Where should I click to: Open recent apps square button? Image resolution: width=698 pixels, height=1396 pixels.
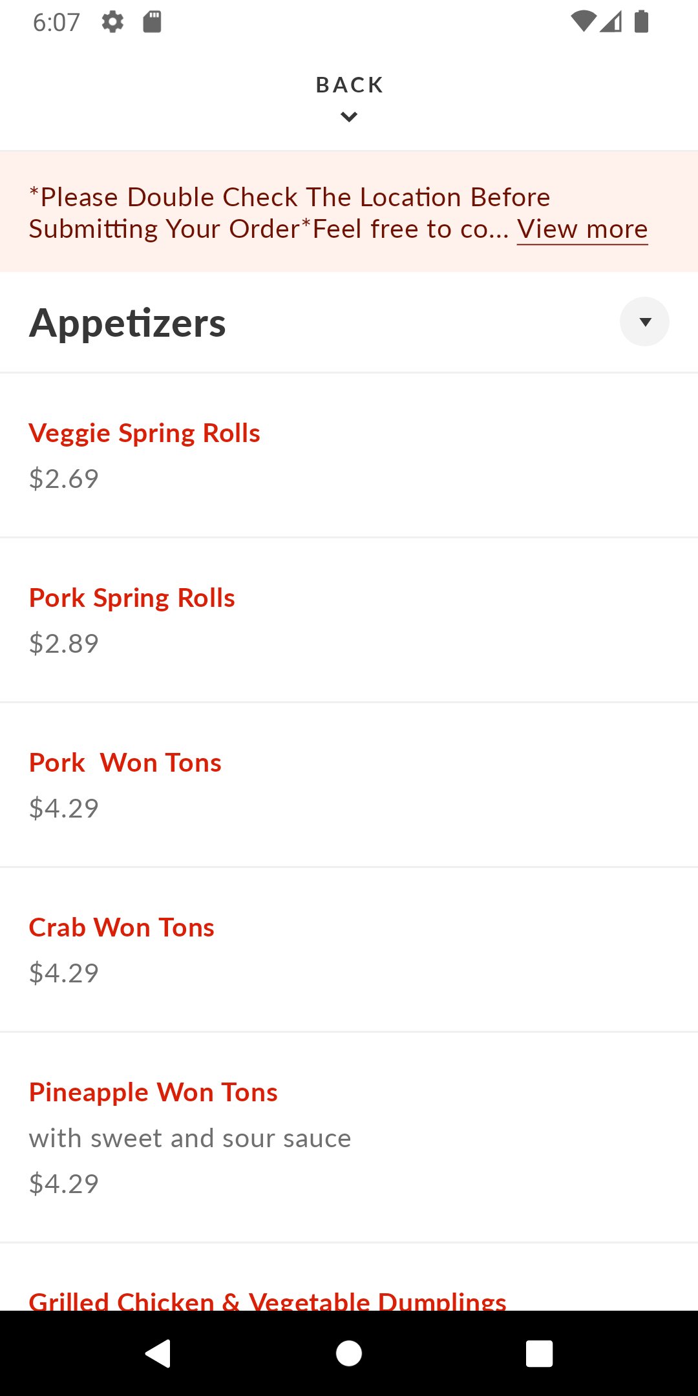pyautogui.click(x=539, y=1353)
